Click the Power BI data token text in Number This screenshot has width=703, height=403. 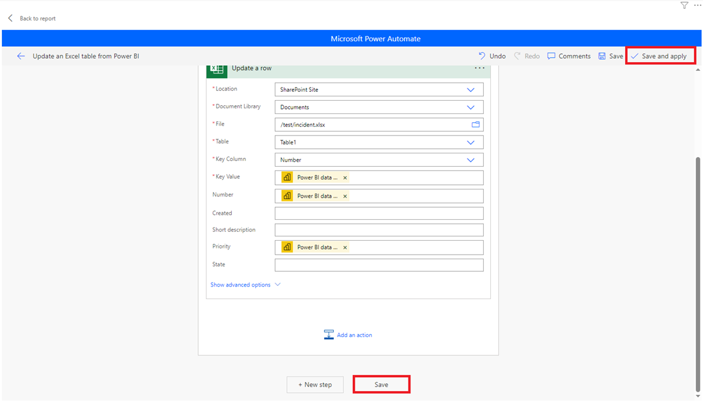coord(317,196)
